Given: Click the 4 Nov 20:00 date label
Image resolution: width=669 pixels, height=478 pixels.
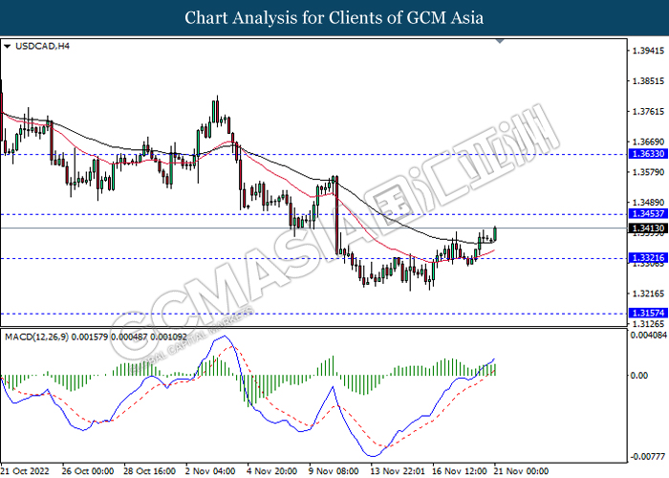Looking at the screenshot, I should pos(271,471).
